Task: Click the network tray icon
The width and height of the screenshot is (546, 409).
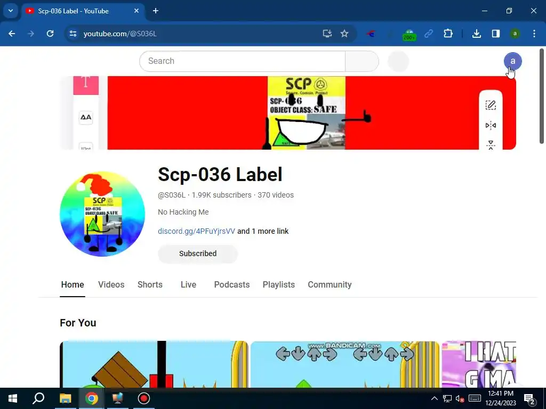Action: click(447, 398)
